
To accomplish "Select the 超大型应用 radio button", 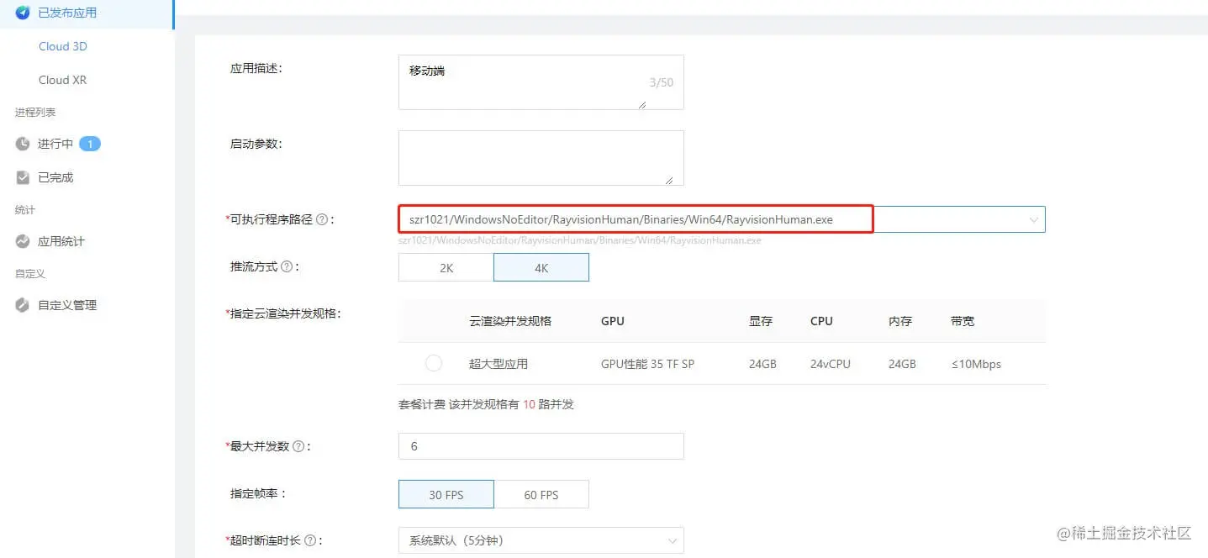I will pos(434,363).
